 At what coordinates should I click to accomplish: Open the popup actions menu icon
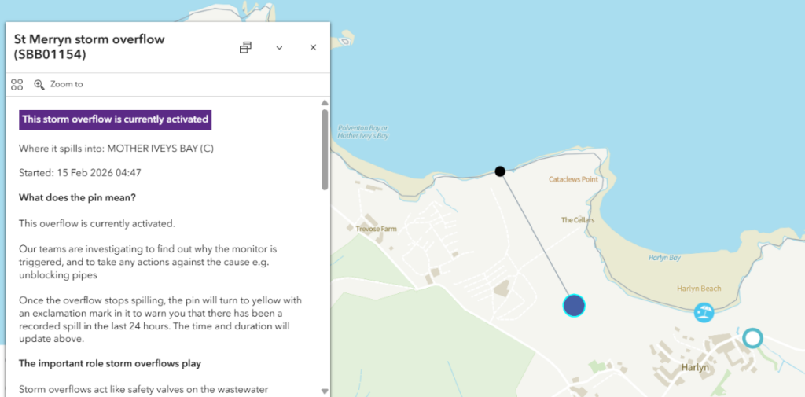(17, 84)
